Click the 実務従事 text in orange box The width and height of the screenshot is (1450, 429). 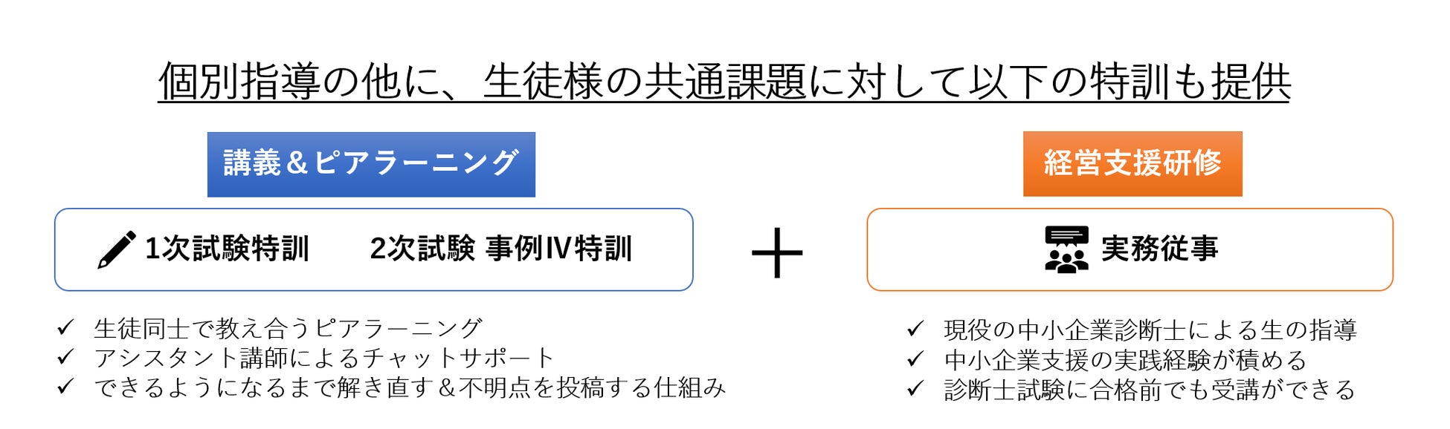tap(1159, 249)
